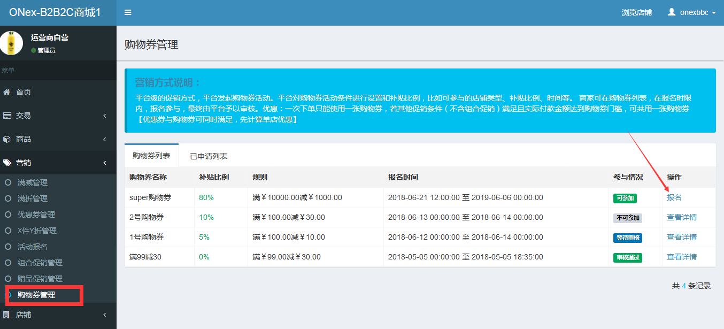Switch to the 购物券列表 tab
Viewport: 724px width, 329px height.
[x=151, y=156]
